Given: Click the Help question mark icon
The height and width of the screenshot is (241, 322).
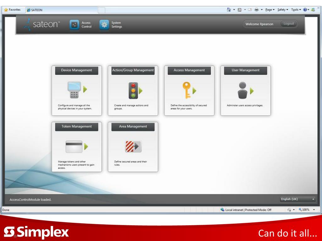Looking at the screenshot, I should [x=305, y=10].
